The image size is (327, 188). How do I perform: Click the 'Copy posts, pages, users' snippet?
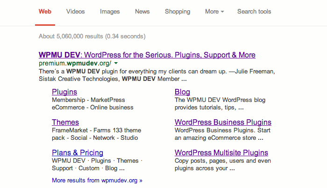pyautogui.click(x=223, y=160)
